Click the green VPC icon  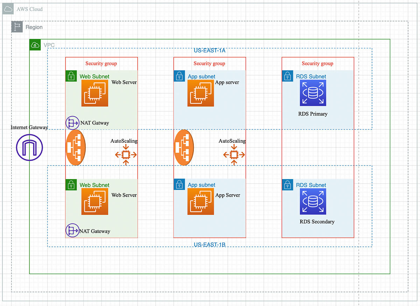pos(35,45)
